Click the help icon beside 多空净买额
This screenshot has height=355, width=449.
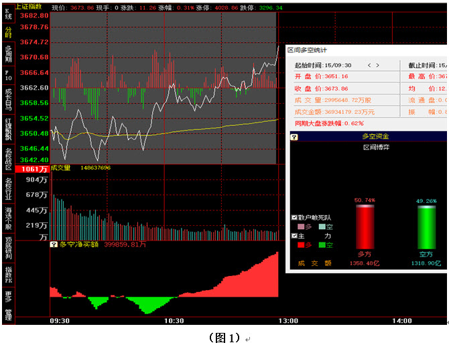pos(54,244)
